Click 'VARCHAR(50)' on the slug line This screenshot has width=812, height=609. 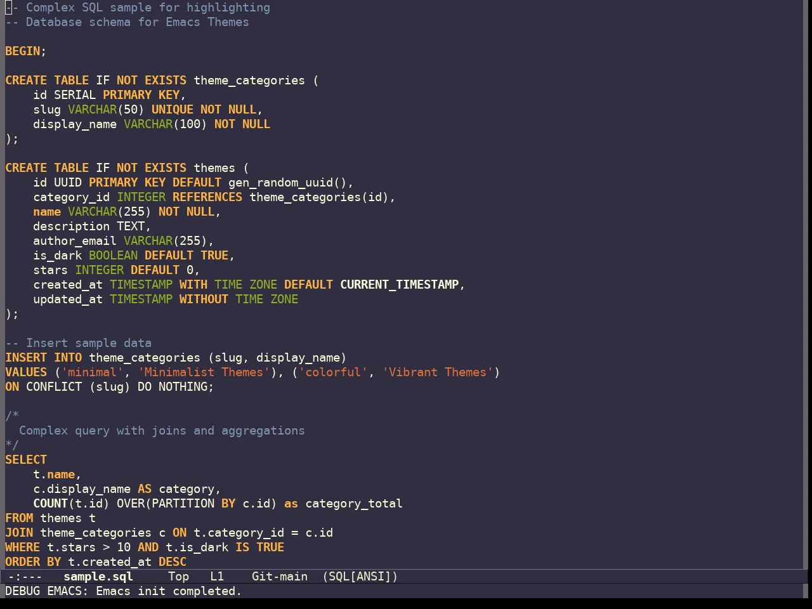106,110
